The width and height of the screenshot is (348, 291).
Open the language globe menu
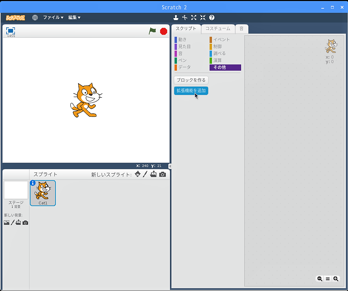point(35,18)
